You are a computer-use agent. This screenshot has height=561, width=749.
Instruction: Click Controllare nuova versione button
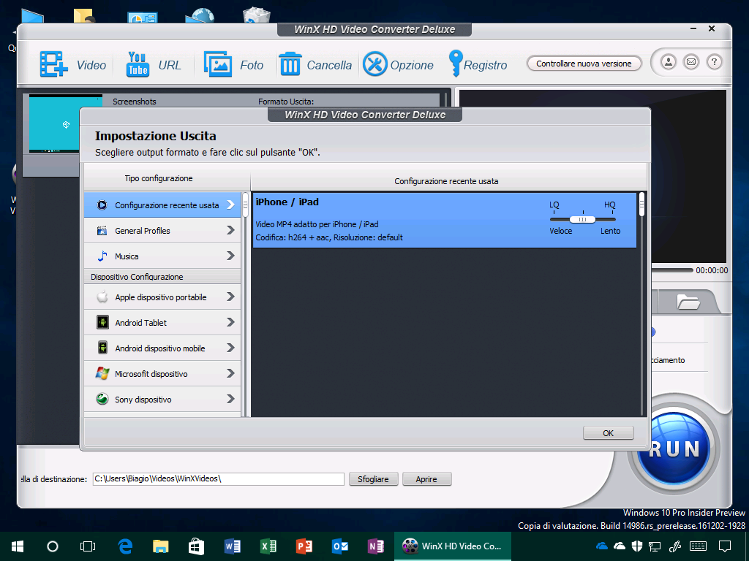[584, 64]
